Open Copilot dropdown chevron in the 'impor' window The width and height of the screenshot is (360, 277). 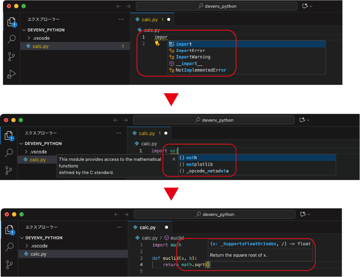311,6
